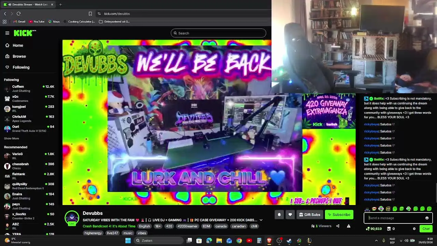Open the Maps bookmark
This screenshot has height=246, width=437.
[x=54, y=22]
